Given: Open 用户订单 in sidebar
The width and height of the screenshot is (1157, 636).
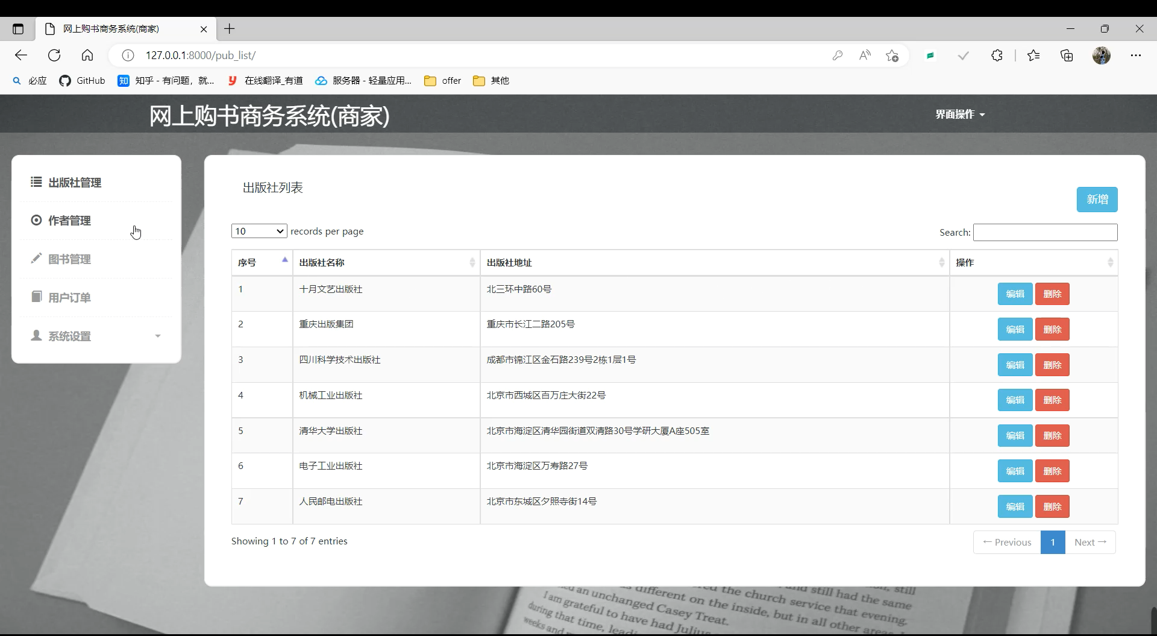Looking at the screenshot, I should tap(61, 297).
